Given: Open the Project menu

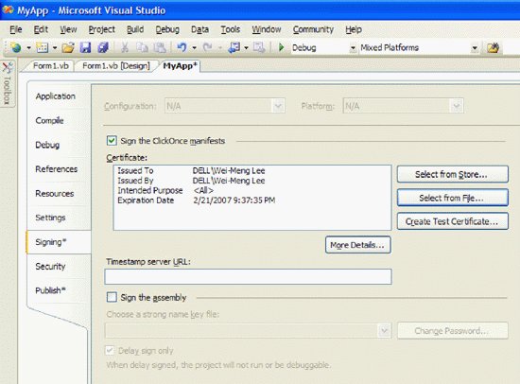Looking at the screenshot, I should tap(101, 29).
